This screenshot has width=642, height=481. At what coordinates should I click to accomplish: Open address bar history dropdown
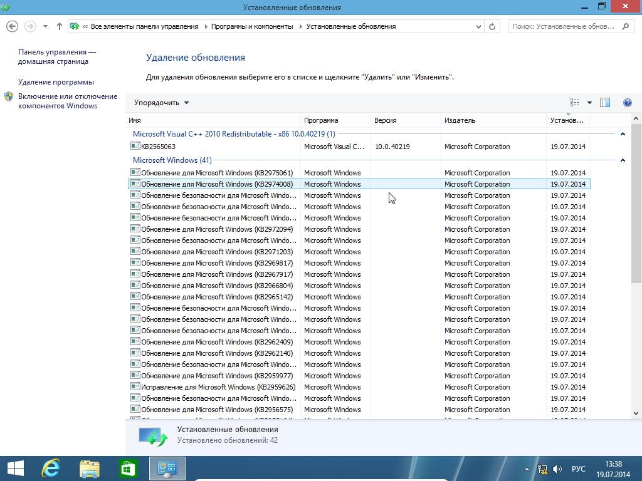point(478,26)
